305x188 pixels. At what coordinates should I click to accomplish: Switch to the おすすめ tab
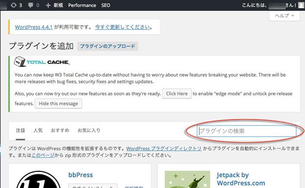(60, 130)
